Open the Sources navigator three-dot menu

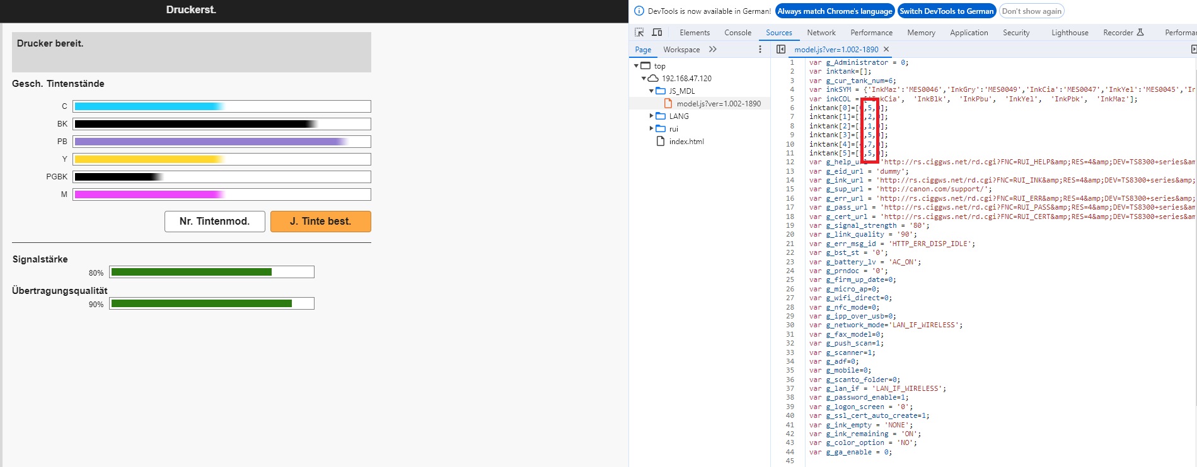760,49
